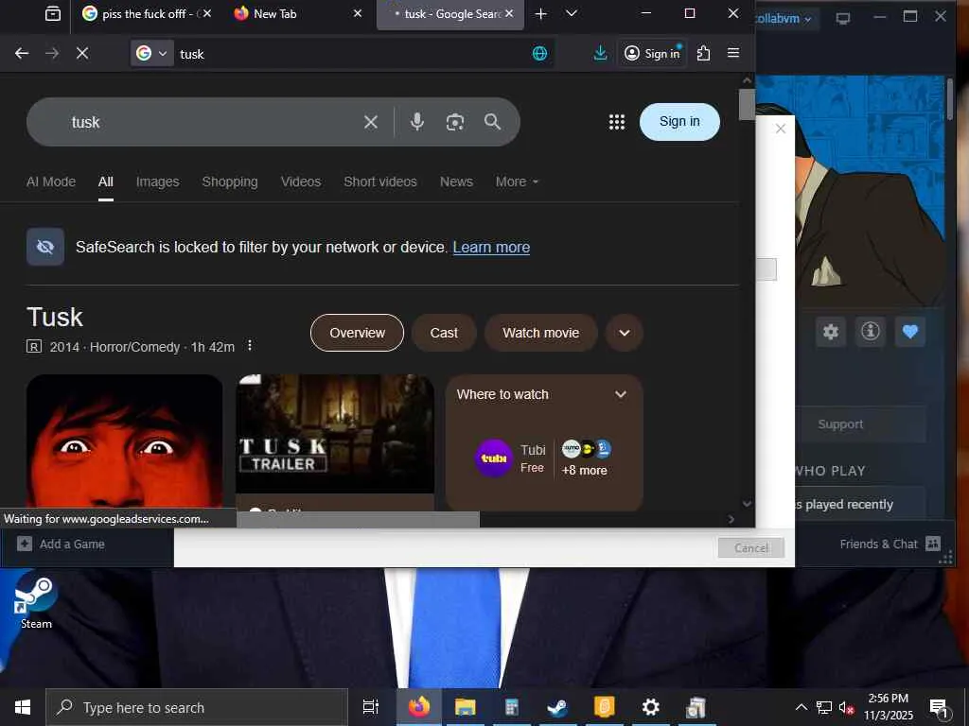969x726 pixels.
Task: Open Settings gear on taskbar
Action: 650,707
